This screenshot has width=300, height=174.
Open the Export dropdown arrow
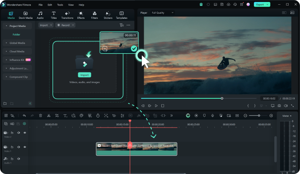[x=268, y=5]
